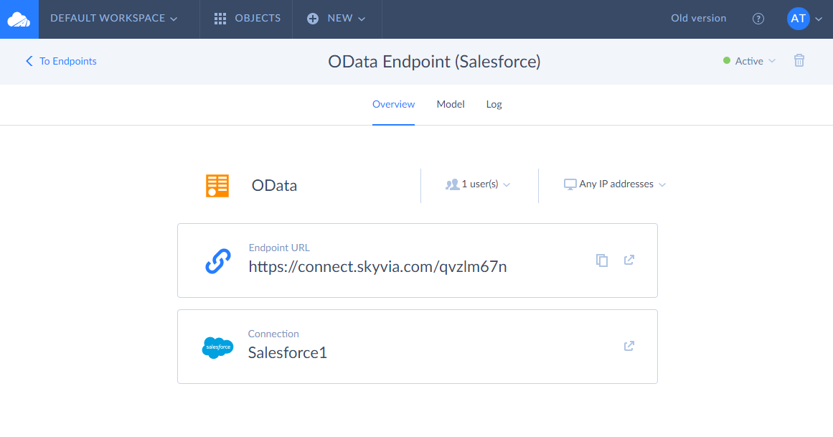Click the monitor IP icon
This screenshot has width=833, height=437.
[x=570, y=184]
